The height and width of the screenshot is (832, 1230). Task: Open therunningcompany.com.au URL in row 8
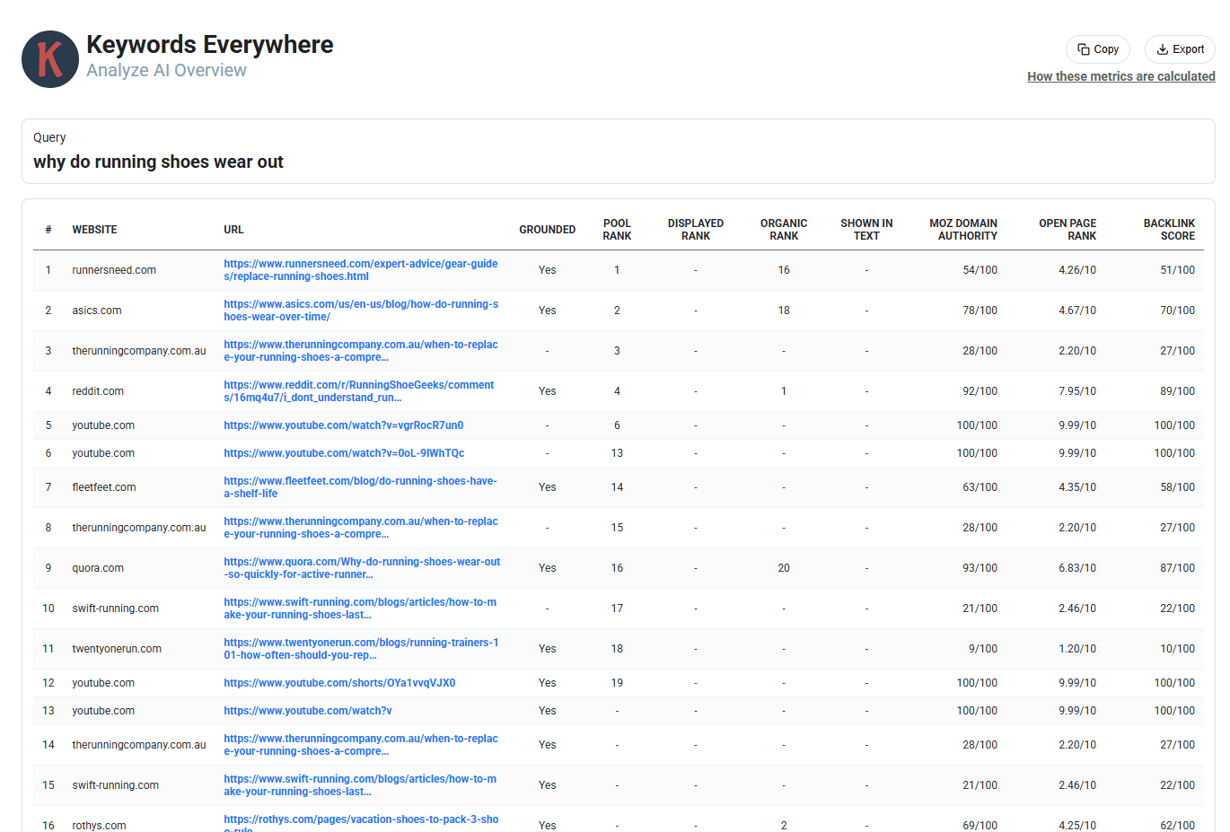(x=361, y=528)
